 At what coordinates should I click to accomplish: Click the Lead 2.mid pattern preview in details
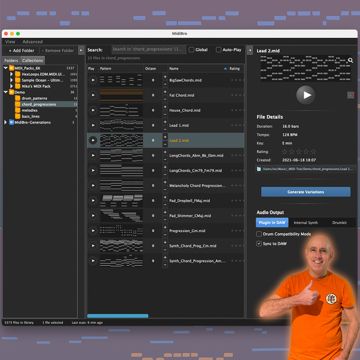(x=305, y=68)
